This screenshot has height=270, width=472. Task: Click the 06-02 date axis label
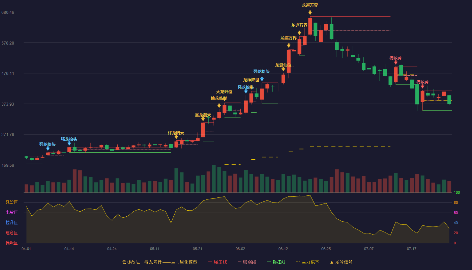(240, 249)
